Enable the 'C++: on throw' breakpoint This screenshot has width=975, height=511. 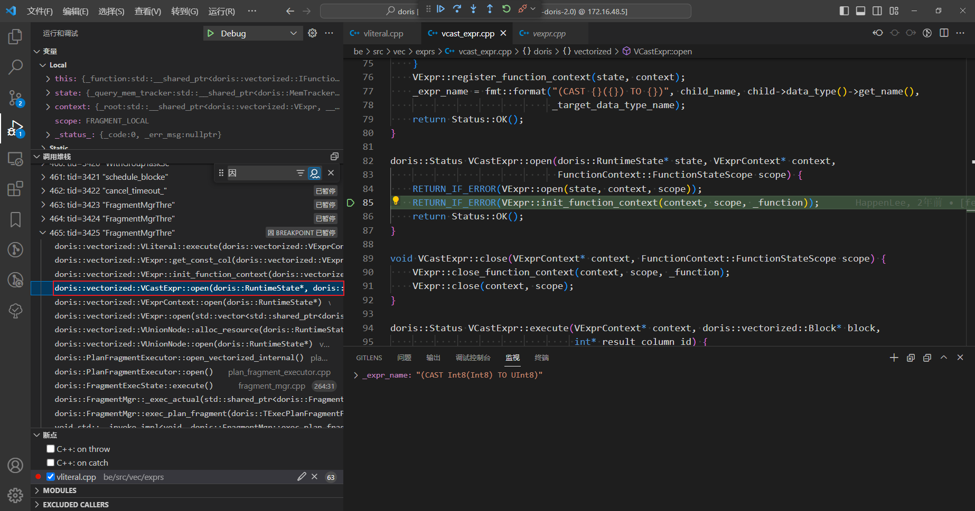pos(51,449)
